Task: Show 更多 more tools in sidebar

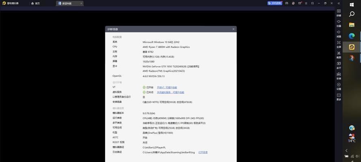Action: 339,97
